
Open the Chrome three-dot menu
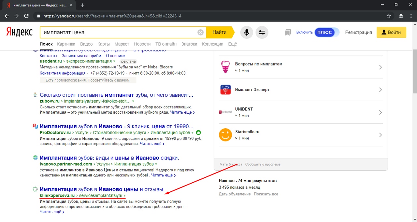point(411,16)
